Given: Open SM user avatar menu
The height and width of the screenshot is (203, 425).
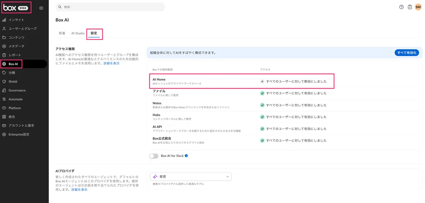Looking at the screenshot, I should 418,7.
